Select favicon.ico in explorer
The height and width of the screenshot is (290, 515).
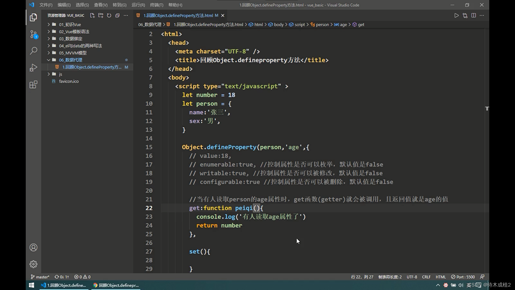(x=69, y=81)
